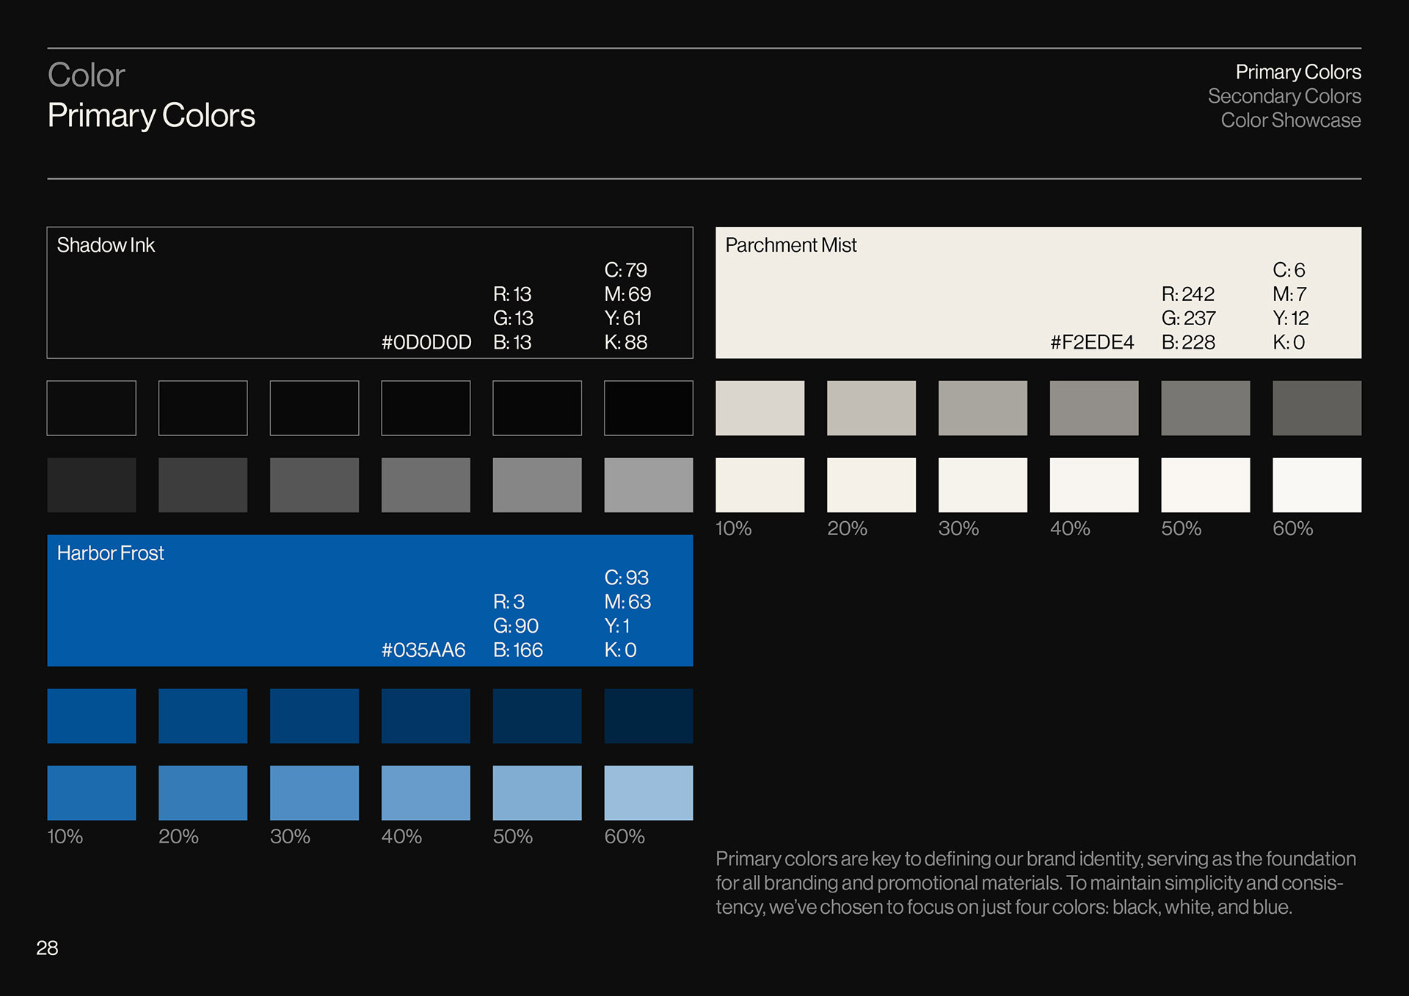Click the Primary Colors page heading

pos(151,116)
